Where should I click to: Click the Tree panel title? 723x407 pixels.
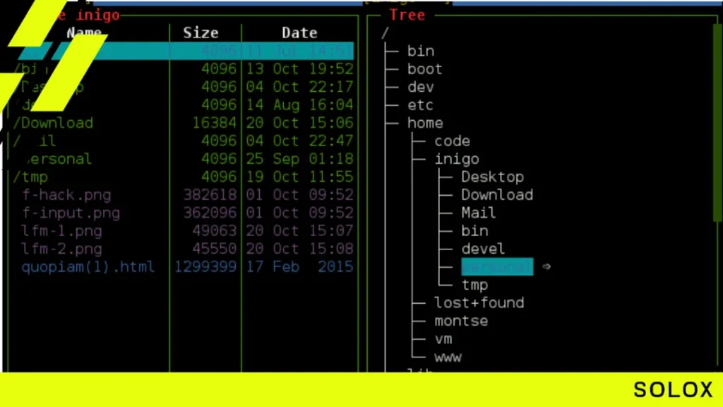[x=407, y=15]
